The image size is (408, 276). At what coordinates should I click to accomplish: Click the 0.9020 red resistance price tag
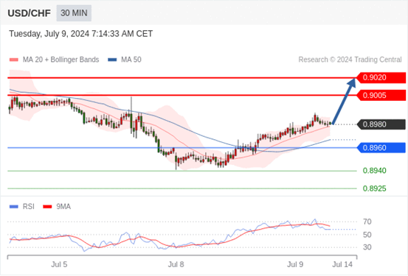(x=381, y=77)
